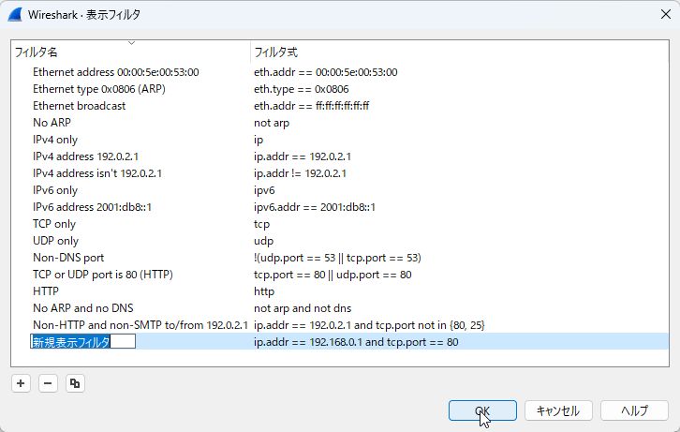
Task: Click the 'ip' expression for IPv4 only
Action: (259, 141)
